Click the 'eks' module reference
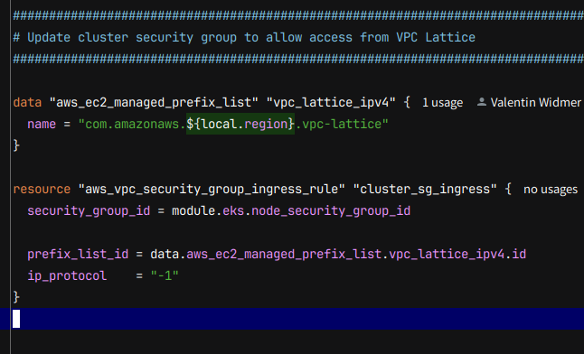 (233, 211)
